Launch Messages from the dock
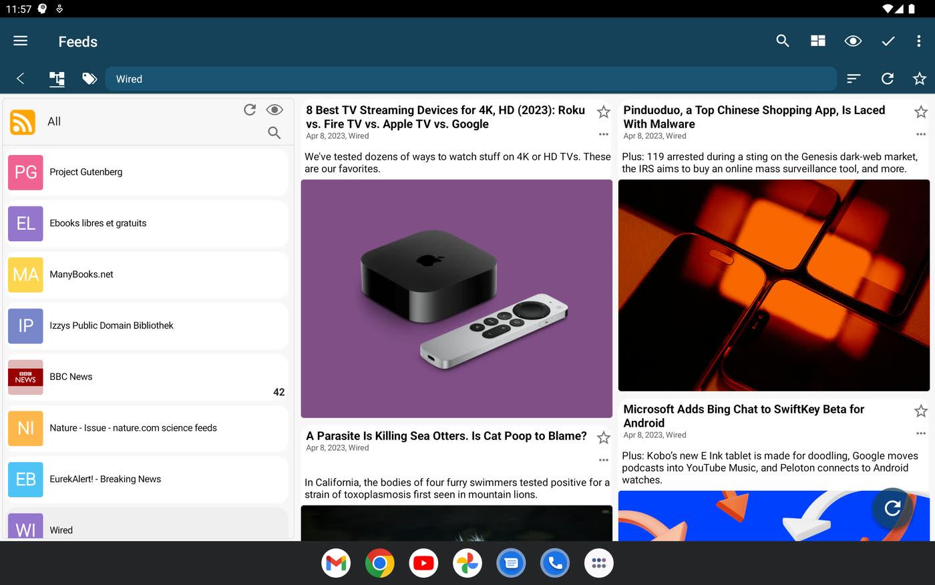 [x=512, y=564]
